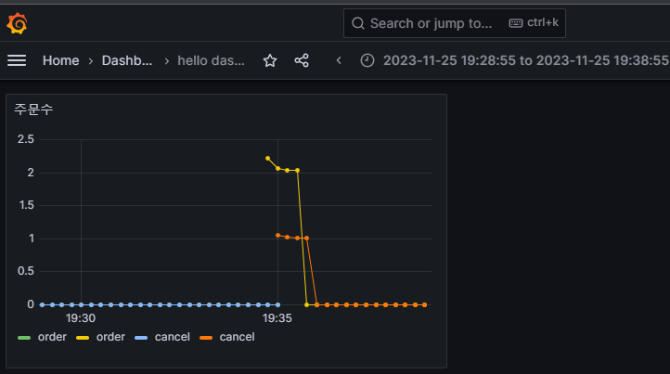
Task: Toggle blue cancel series in legend
Action: click(x=173, y=337)
